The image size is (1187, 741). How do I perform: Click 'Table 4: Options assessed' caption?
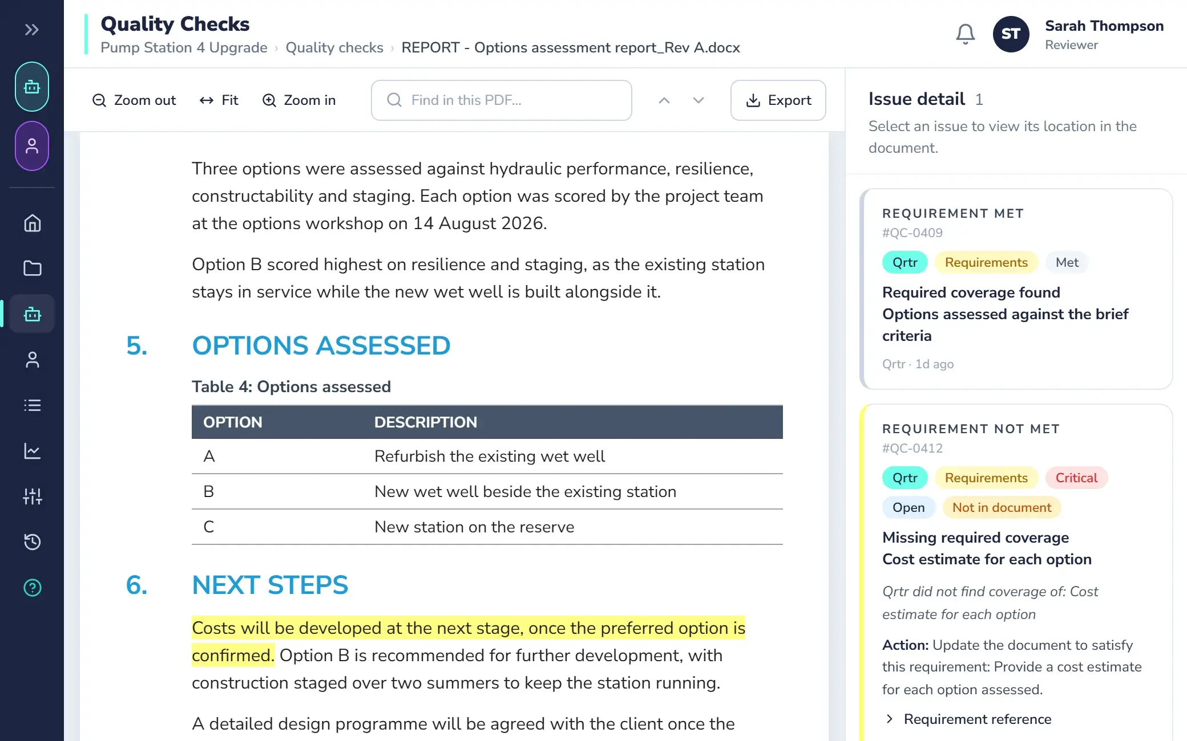(291, 386)
